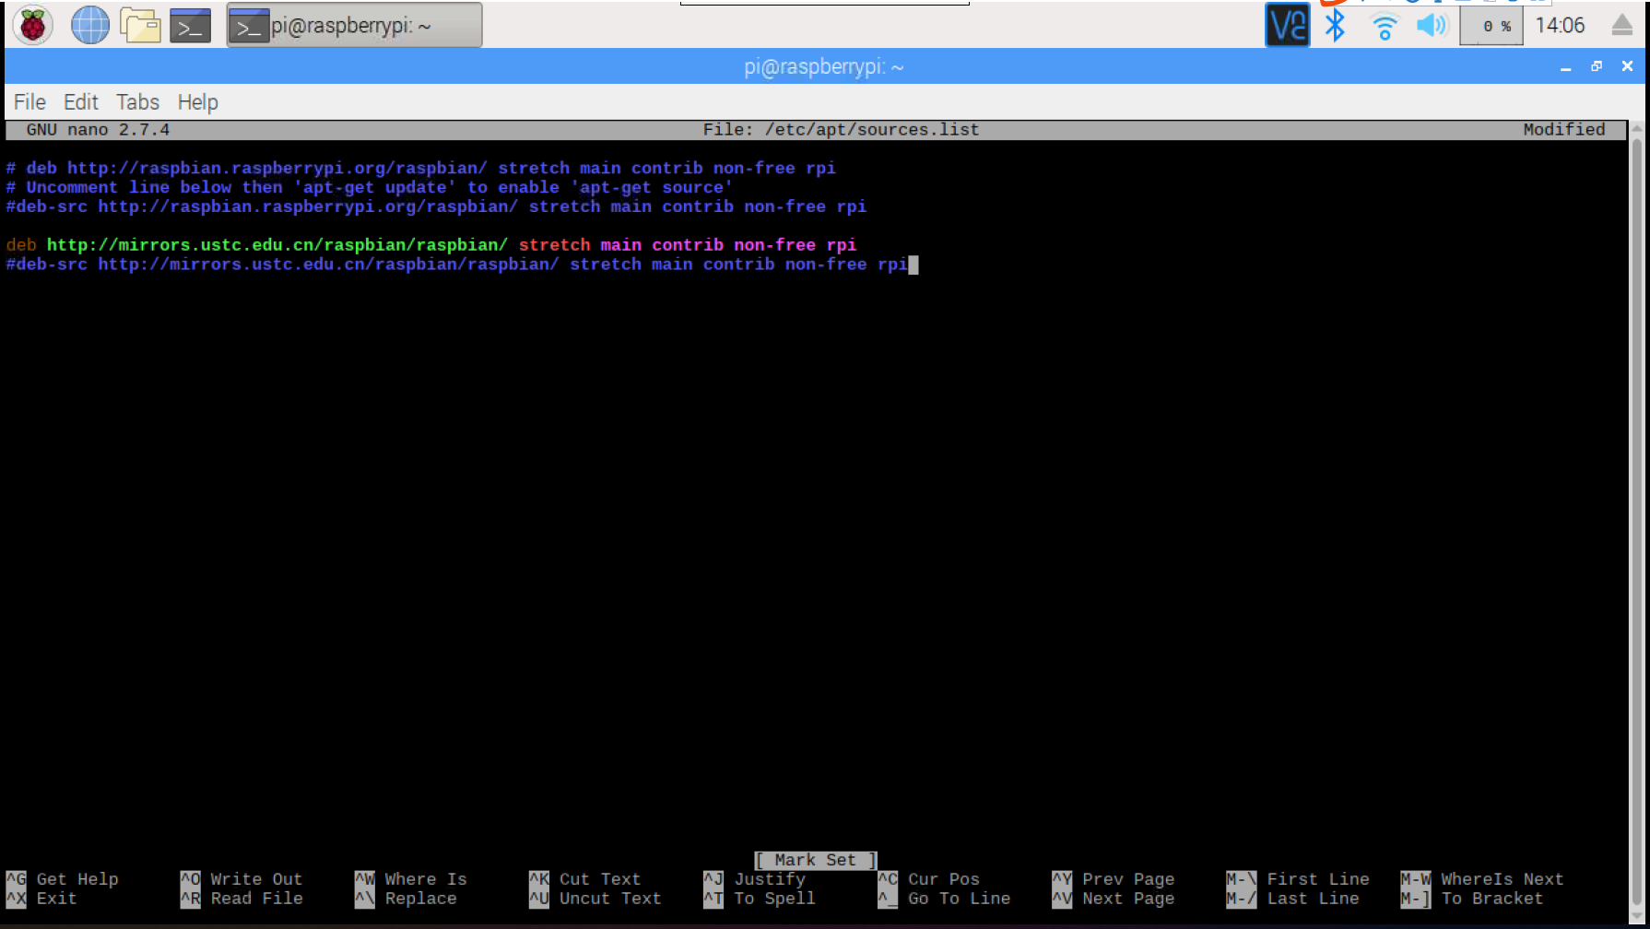Click the 'To Bracket' shortcut label
The height and width of the screenshot is (929, 1650).
1492,899
